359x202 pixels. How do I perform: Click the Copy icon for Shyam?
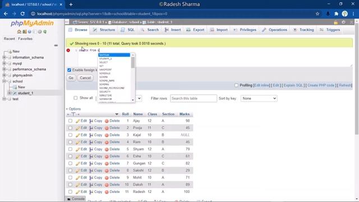click(x=91, y=149)
